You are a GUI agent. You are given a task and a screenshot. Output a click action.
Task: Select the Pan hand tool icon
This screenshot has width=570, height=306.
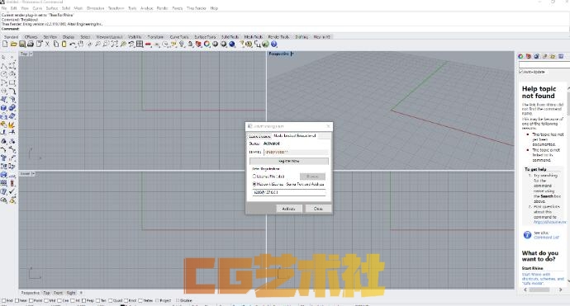pyautogui.click(x=81, y=44)
